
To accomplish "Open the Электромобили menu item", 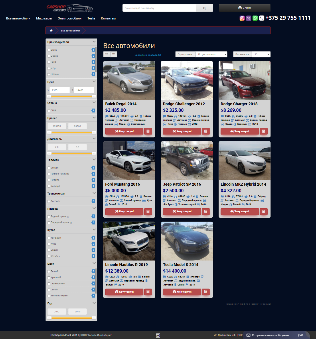I will click(70, 18).
